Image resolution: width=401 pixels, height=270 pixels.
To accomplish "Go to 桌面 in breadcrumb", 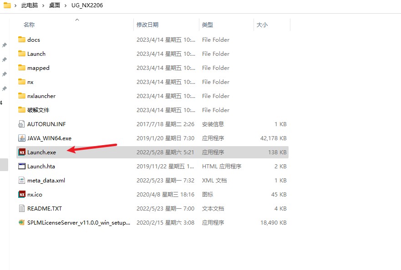I will coord(55,5).
